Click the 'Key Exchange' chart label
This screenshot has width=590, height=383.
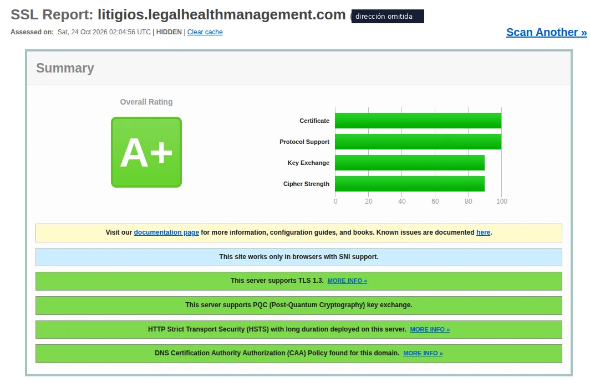308,163
